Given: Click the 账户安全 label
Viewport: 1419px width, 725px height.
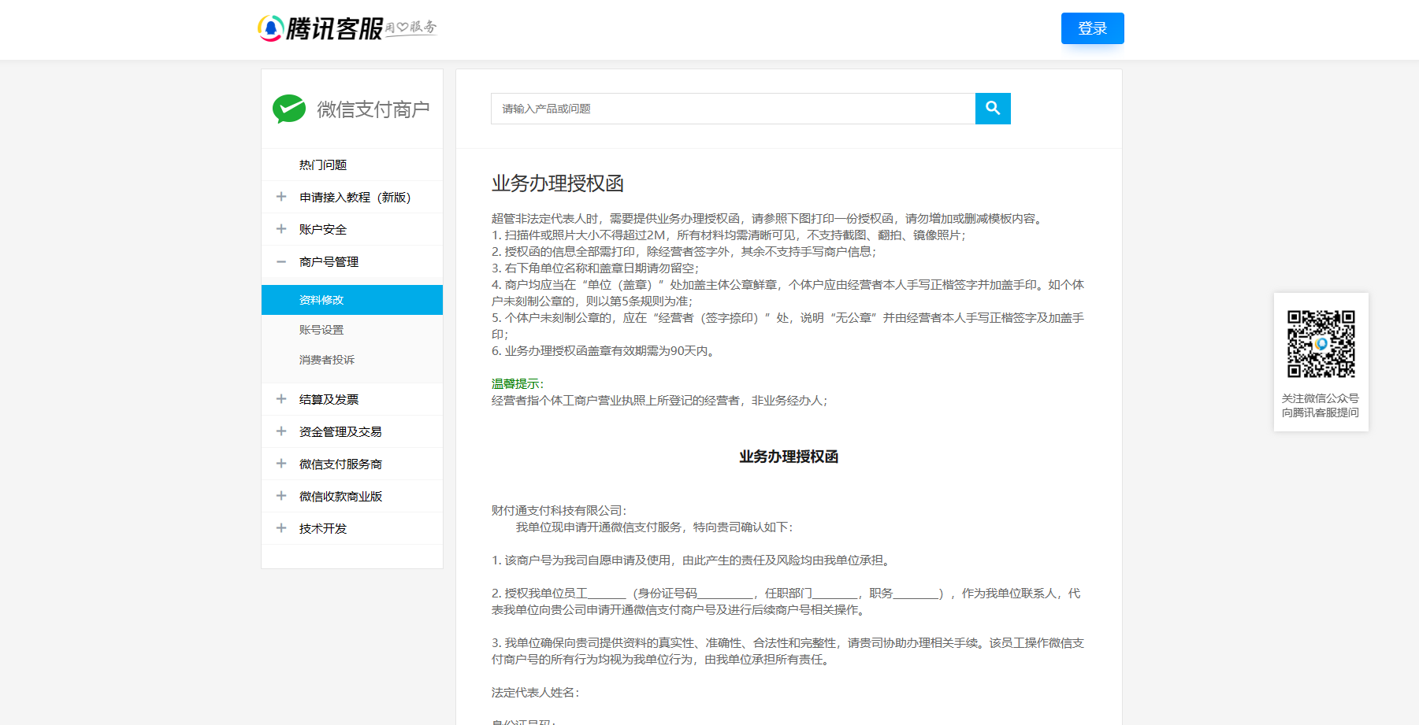Looking at the screenshot, I should [x=323, y=229].
